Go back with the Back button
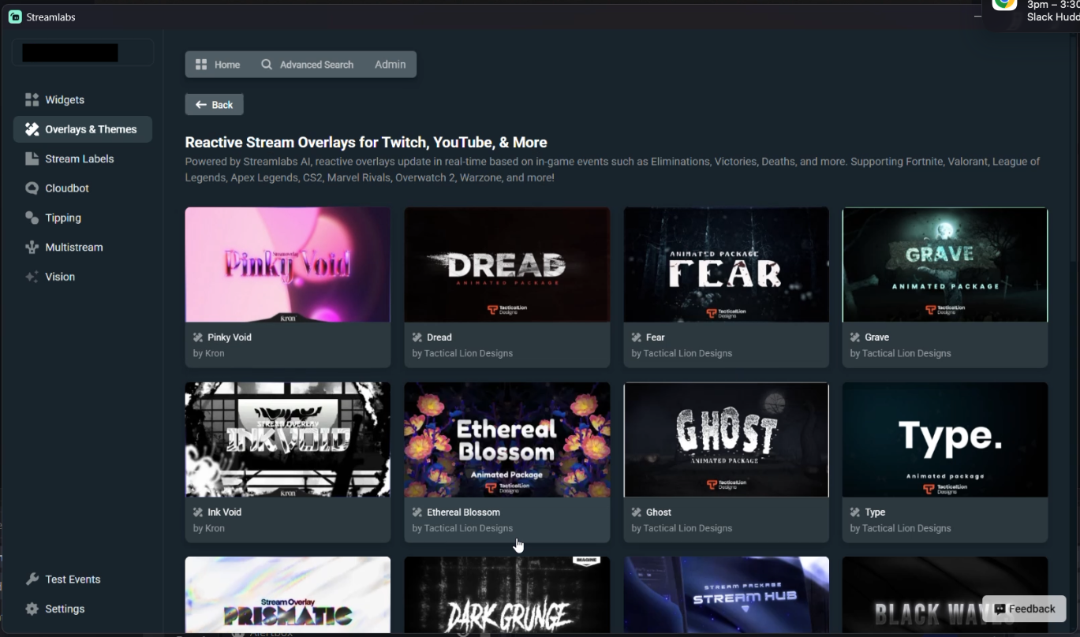The image size is (1080, 637). (215, 105)
